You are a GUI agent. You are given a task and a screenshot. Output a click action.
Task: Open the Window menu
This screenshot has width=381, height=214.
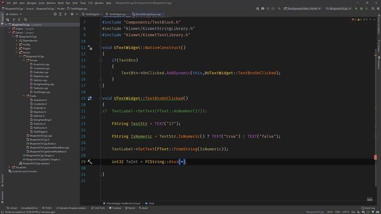coord(99,3)
